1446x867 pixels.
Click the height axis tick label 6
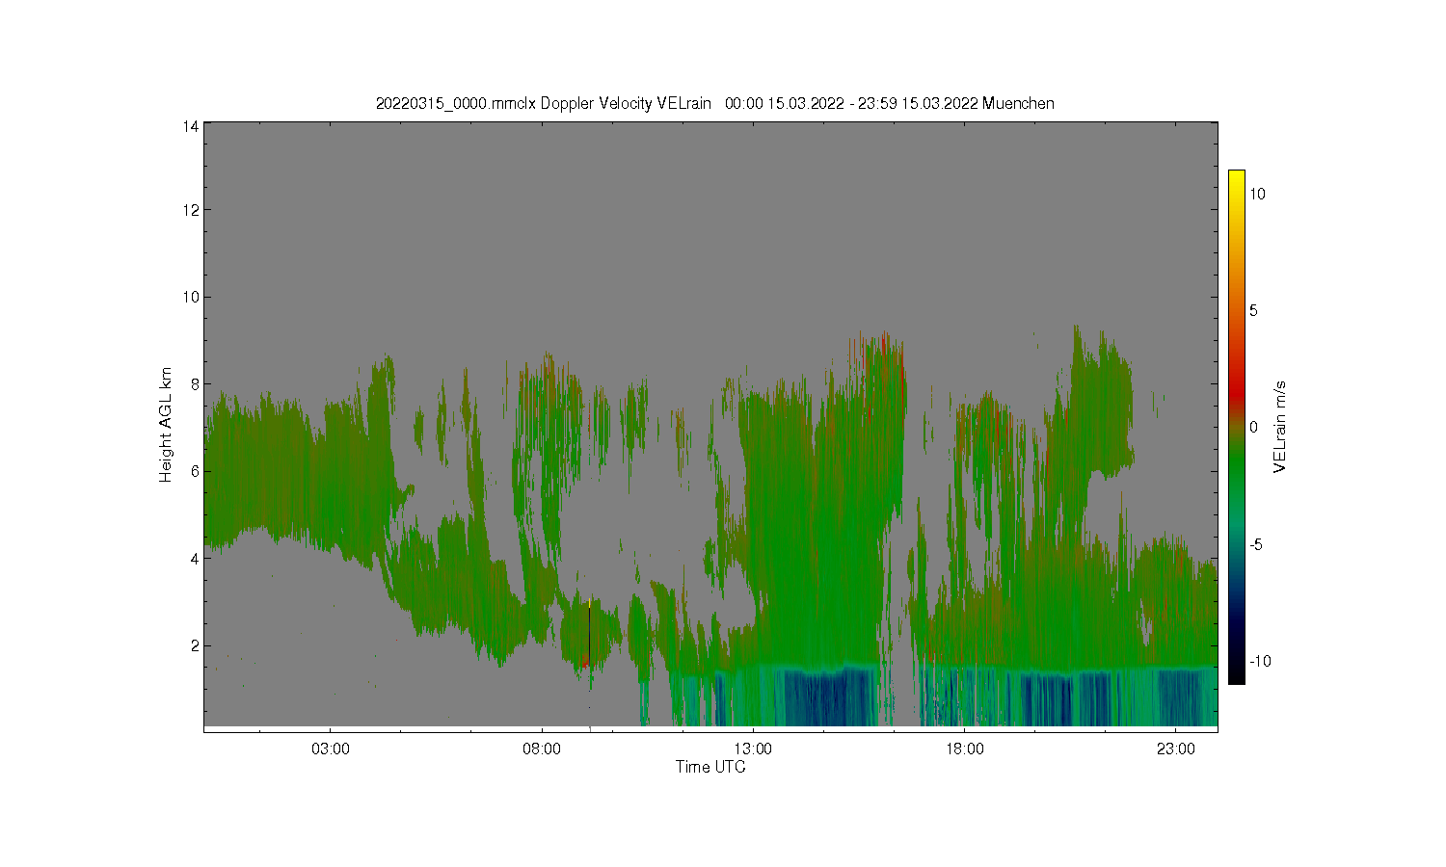click(x=195, y=471)
